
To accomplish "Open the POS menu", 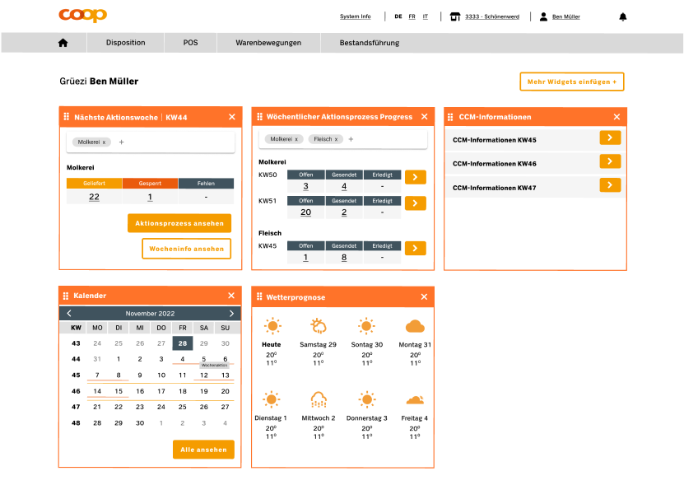I will point(190,43).
